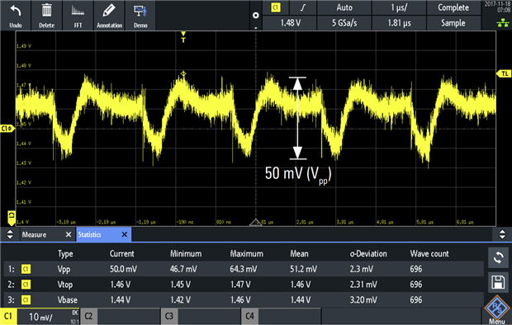Image resolution: width=512 pixels, height=325 pixels.
Task: Close the Statistics tab
Action: coord(125,234)
